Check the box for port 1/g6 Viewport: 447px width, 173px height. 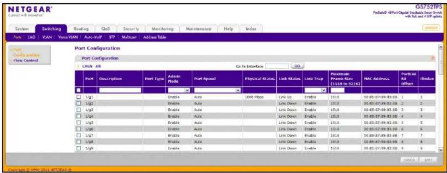78,129
